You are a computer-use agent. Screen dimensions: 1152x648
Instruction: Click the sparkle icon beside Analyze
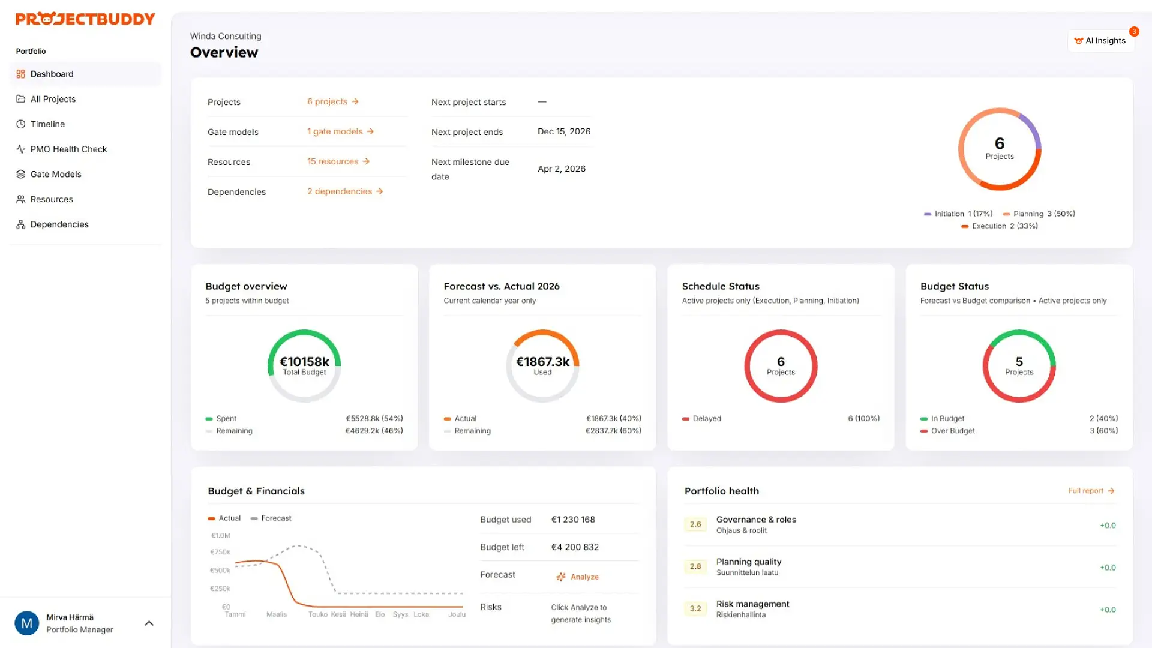coord(561,577)
